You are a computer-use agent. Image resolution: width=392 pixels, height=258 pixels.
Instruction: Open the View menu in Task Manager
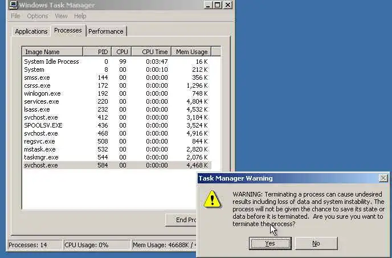[61, 16]
